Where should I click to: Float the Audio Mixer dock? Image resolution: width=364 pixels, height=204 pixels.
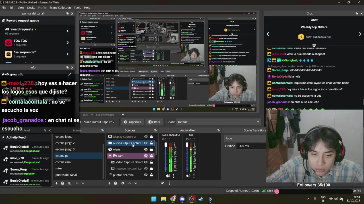pos(218,130)
